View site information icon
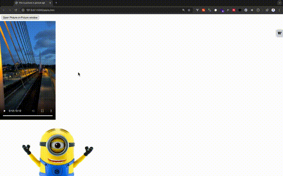This screenshot has height=176, width=283. [23, 10]
